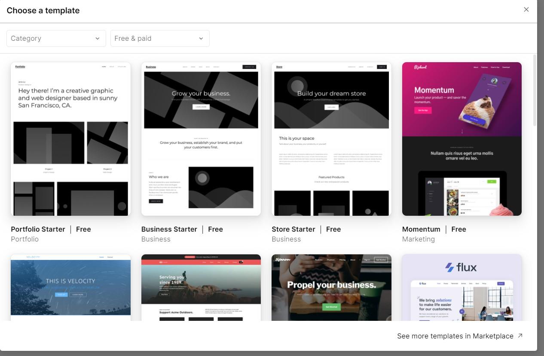Open the Free & paid filter dropdown
This screenshot has width=544, height=356.
click(160, 38)
